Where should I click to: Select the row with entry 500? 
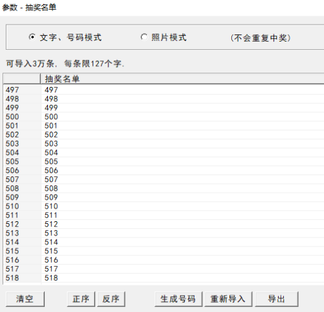point(163,117)
